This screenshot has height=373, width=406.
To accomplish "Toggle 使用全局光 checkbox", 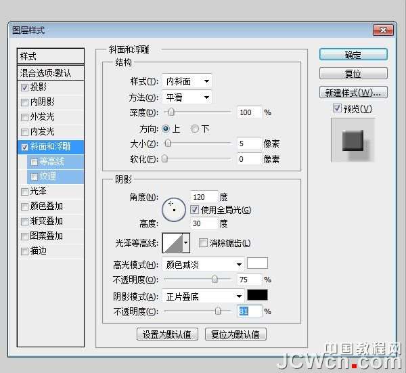I will coord(194,210).
